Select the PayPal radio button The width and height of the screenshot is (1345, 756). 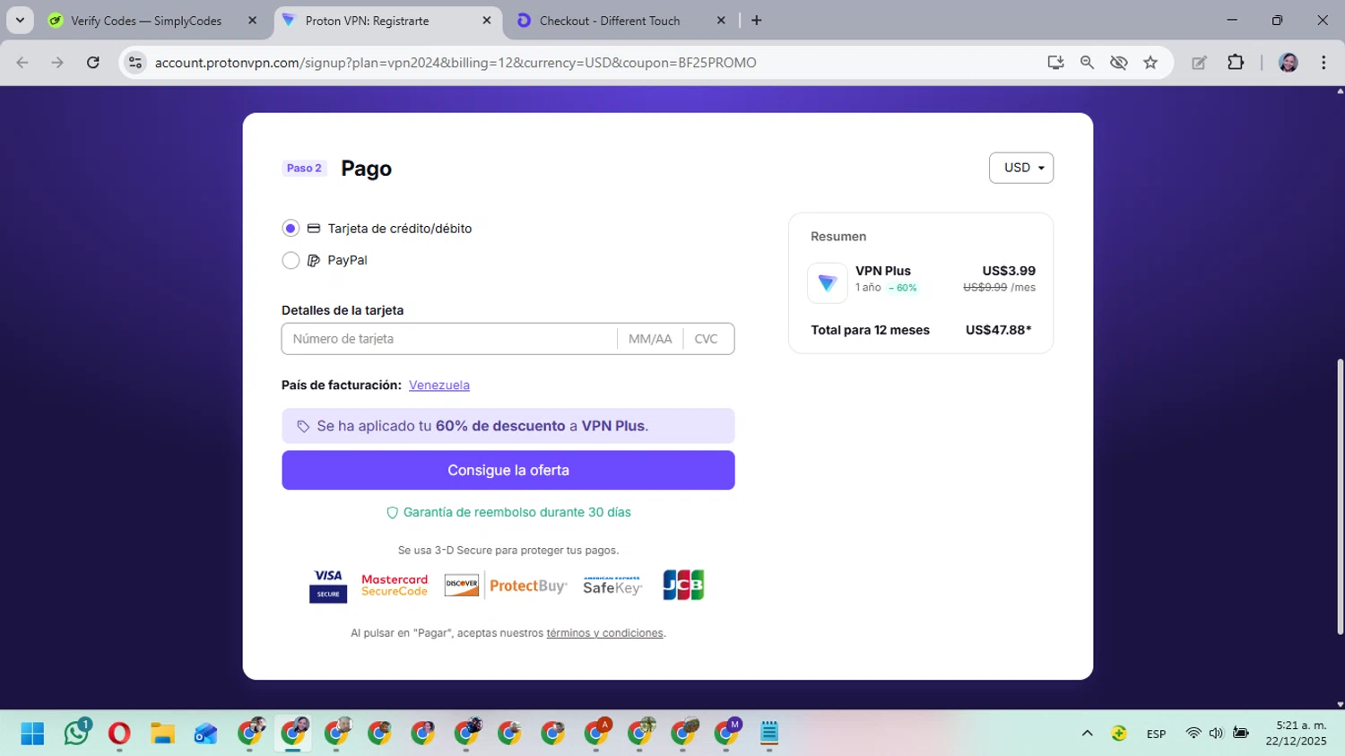coord(291,260)
